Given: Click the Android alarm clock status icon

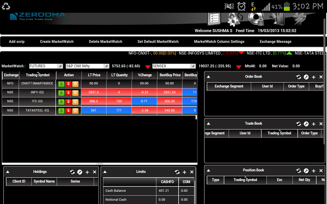Looking at the screenshot, I should click(x=241, y=6).
